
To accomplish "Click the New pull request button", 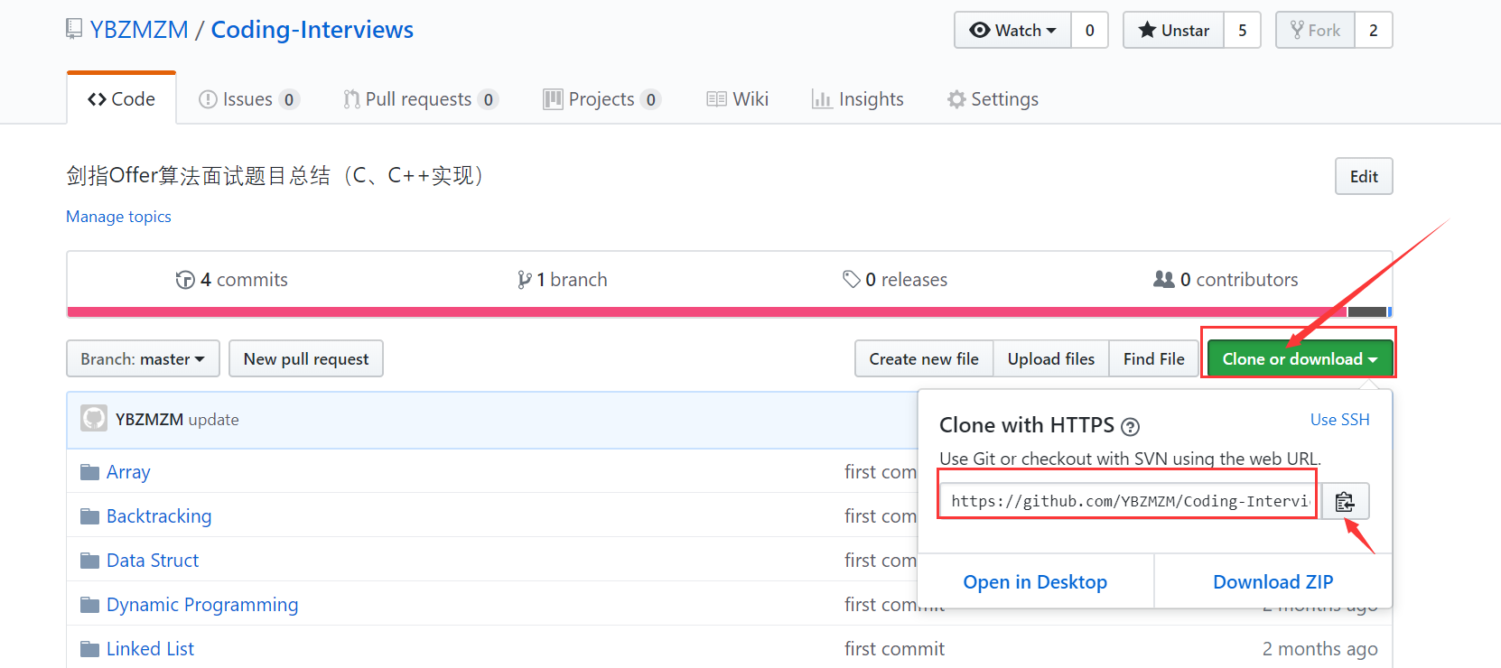I will [306, 358].
